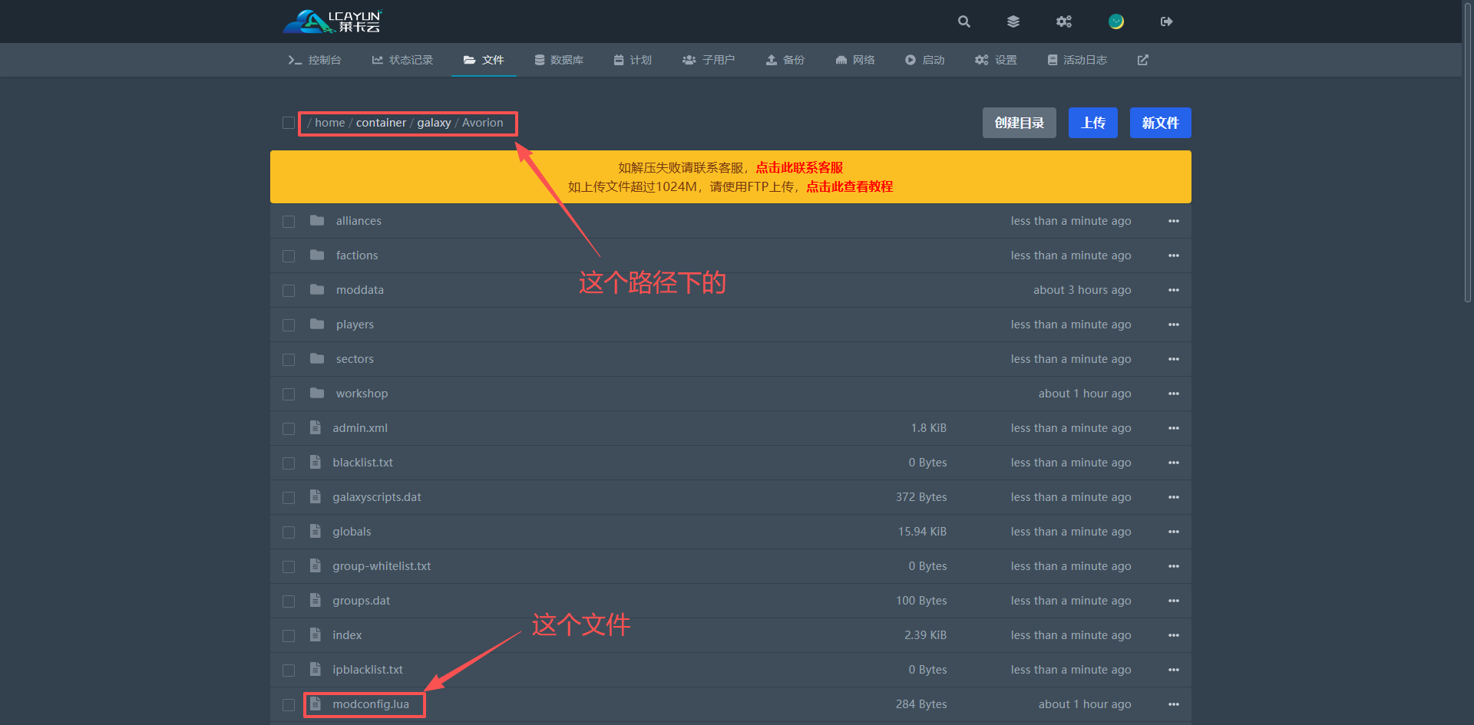Open the more-actions menu for workshop
This screenshot has height=725, width=1474.
(1173, 394)
